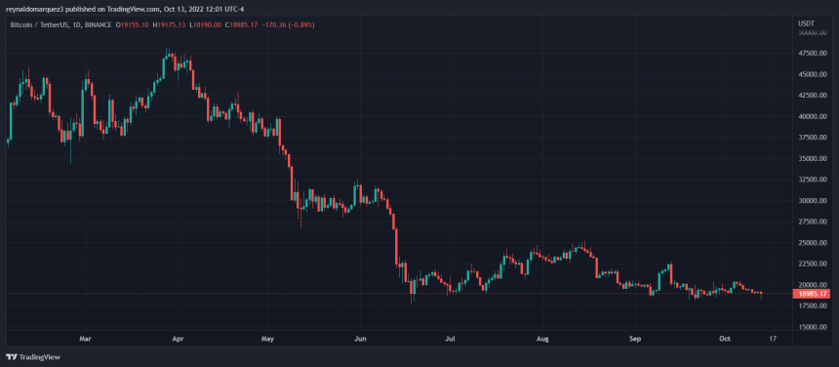Click the 42500.00 price axis label
Viewport: 839px width, 367px height.
[x=814, y=96]
